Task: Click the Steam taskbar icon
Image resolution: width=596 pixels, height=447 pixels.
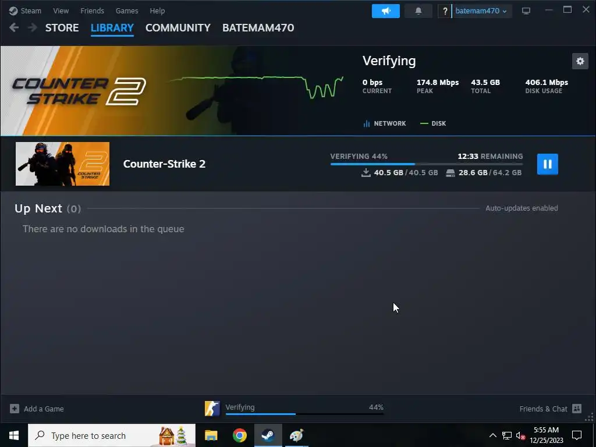Action: pyautogui.click(x=268, y=435)
